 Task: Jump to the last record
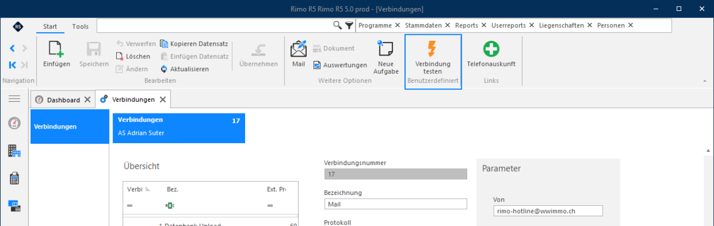pyautogui.click(x=24, y=65)
